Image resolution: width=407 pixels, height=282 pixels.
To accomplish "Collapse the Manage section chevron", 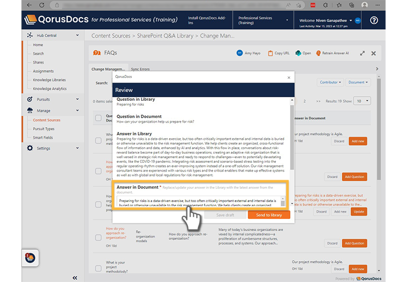I will point(77,110).
